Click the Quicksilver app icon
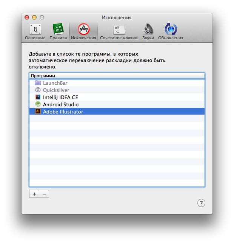The width and height of the screenshot is (234, 244). (x=38, y=90)
